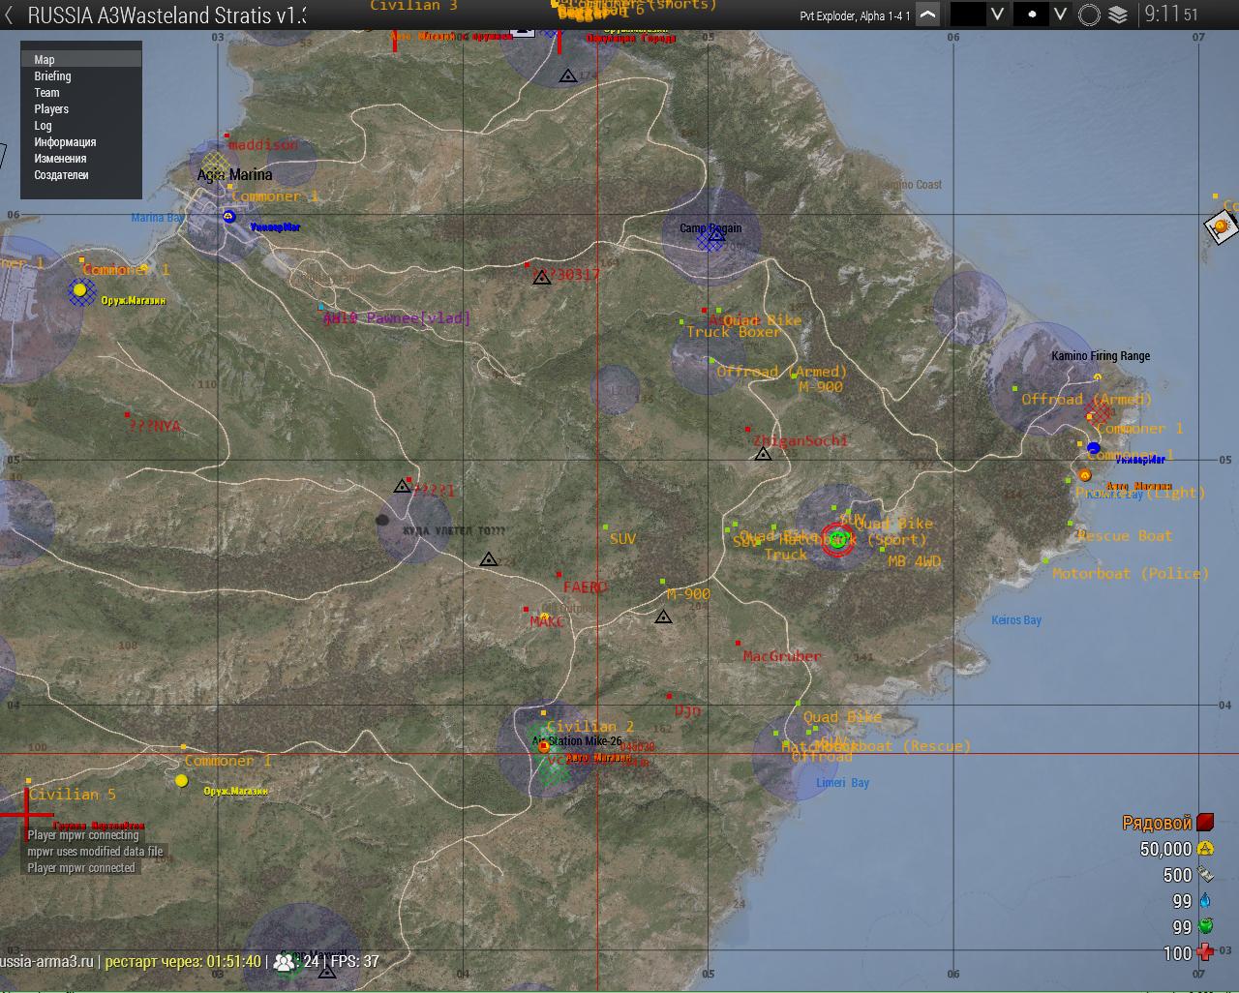
Task: Select the black color swatch in top bar
Action: coord(967,15)
